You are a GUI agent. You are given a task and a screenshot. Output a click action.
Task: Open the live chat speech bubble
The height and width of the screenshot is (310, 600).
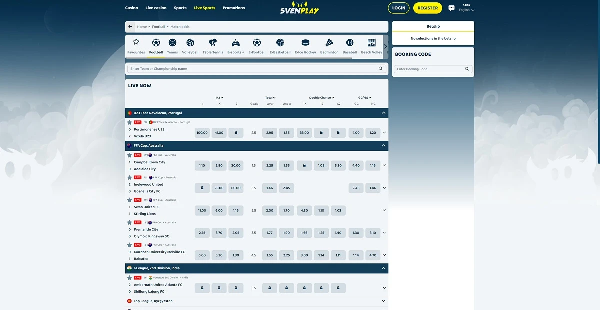click(x=451, y=8)
